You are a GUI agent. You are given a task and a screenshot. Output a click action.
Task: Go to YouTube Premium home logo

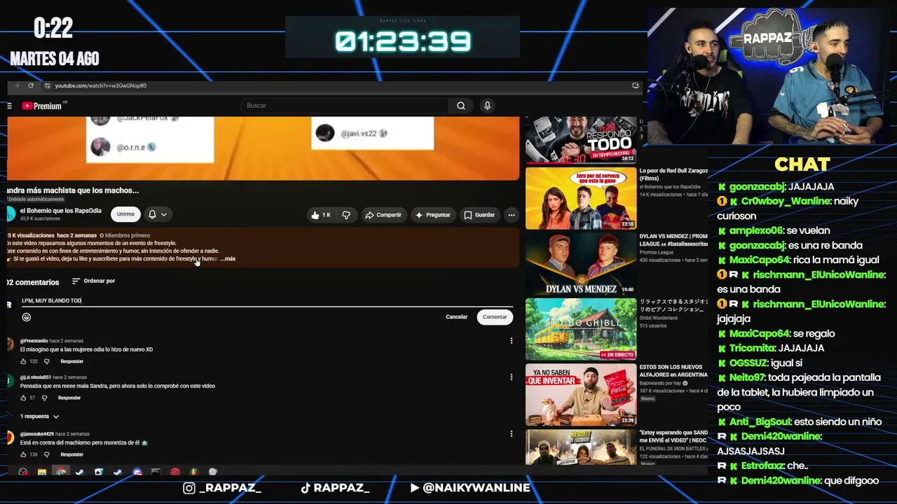coord(42,106)
